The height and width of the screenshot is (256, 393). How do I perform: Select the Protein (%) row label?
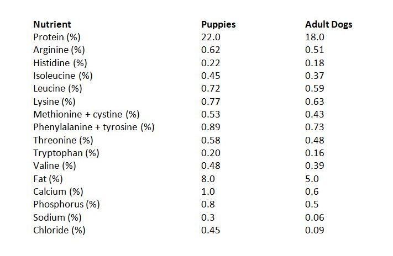click(x=57, y=38)
